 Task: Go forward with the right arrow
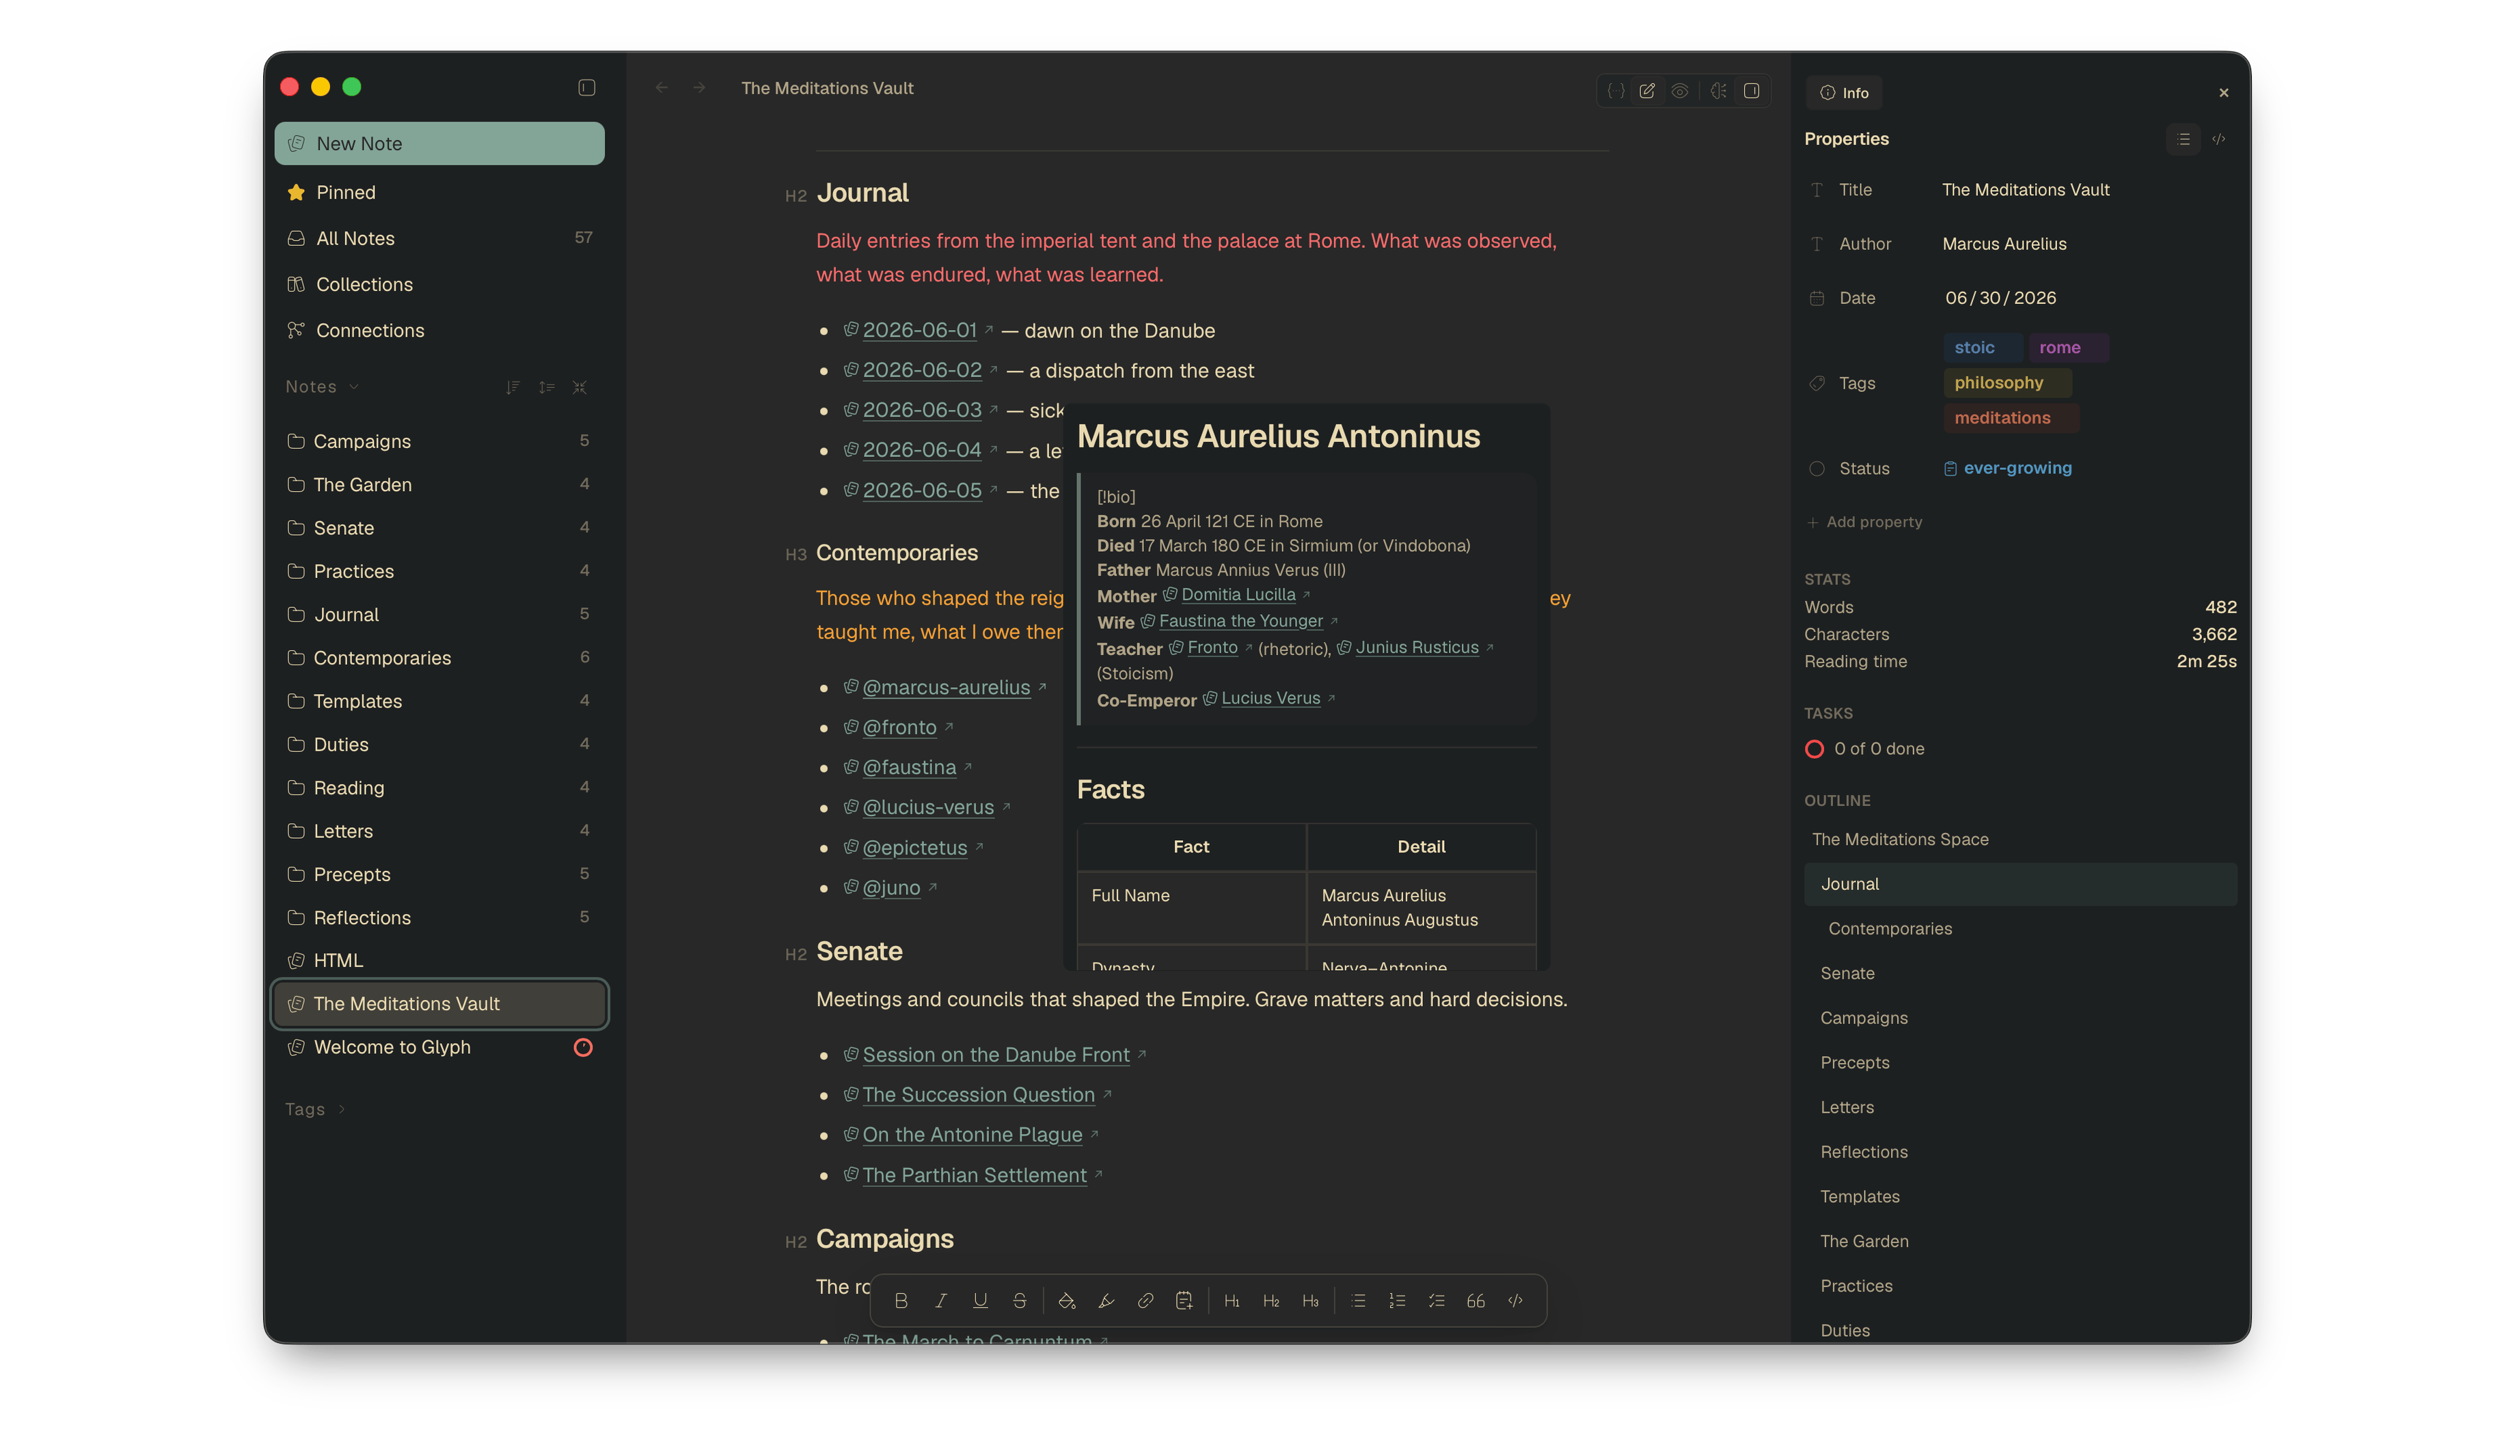click(x=699, y=87)
